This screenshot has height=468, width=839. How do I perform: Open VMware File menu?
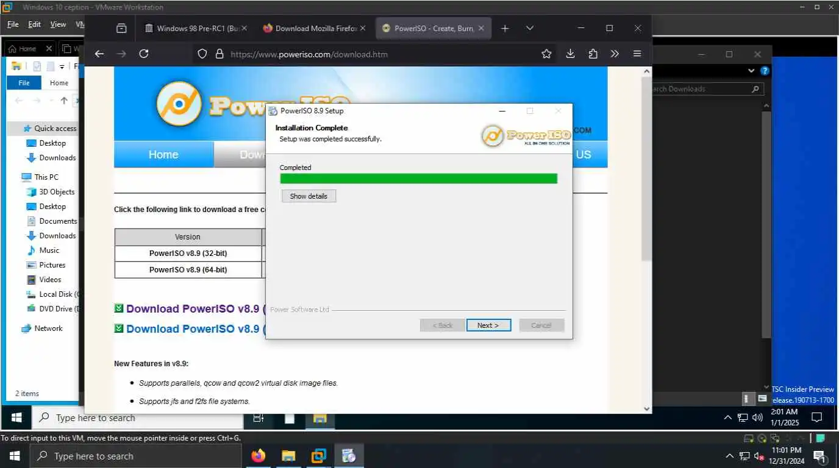13,24
